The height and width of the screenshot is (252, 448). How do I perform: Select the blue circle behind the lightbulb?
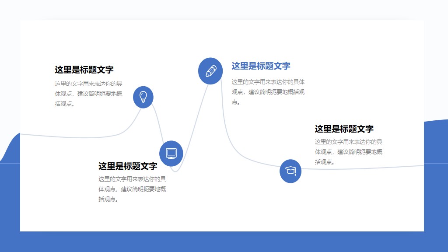tap(144, 97)
